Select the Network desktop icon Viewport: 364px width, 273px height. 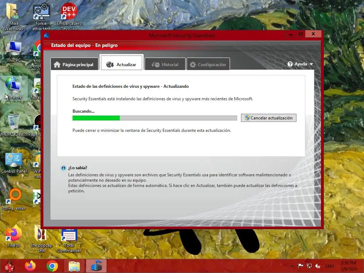tap(14, 88)
